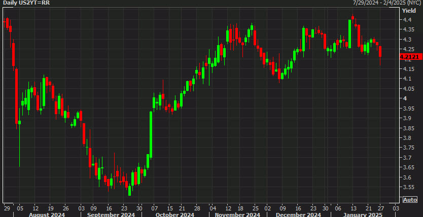
Task: Click the tall green candle before January 13
Action: tap(349, 34)
